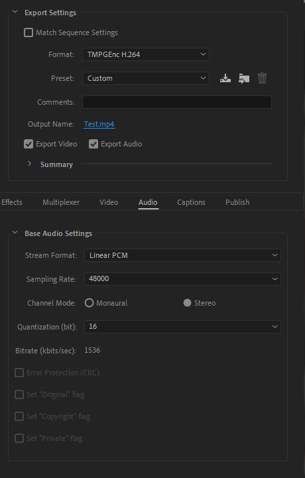
Task: Switch to the Effects tab
Action: [11, 202]
